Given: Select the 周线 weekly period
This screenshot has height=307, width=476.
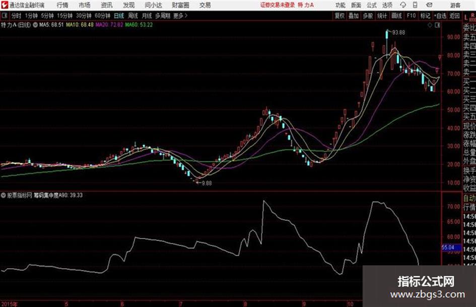Looking at the screenshot, I should (133, 16).
